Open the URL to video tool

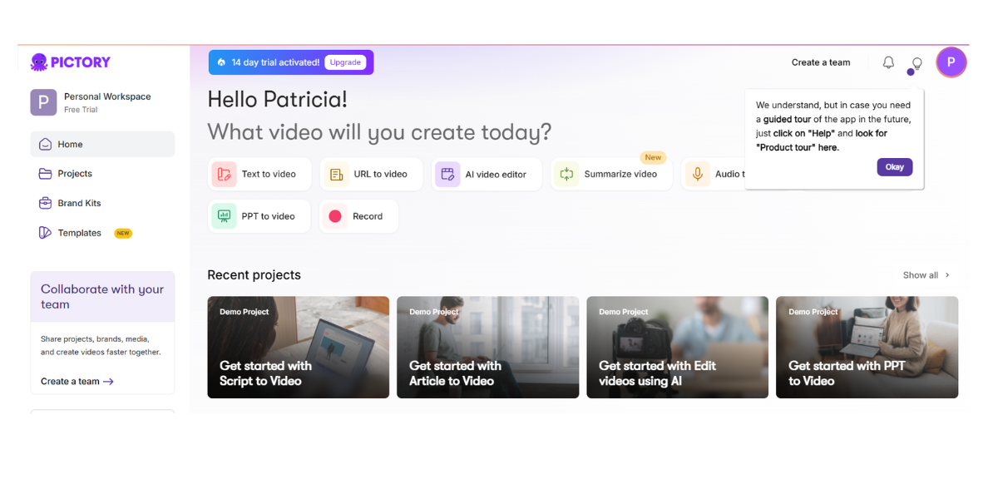tap(371, 174)
